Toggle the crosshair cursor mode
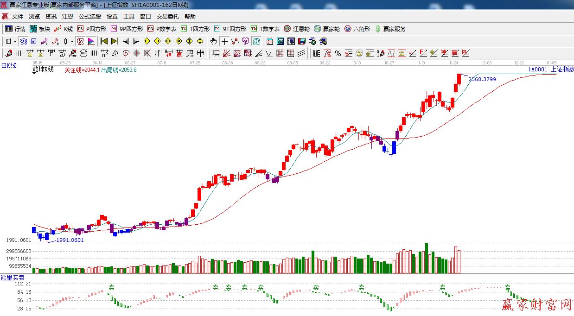The height and width of the screenshot is (316, 574). coord(224,41)
